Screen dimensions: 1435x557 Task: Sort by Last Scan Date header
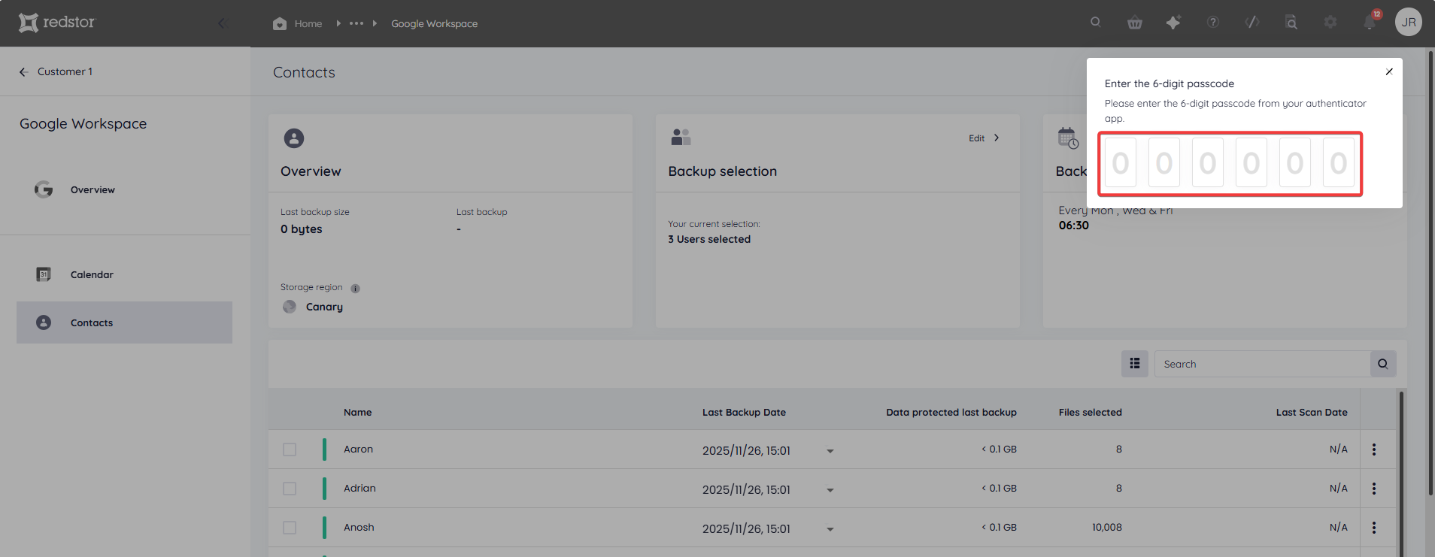(x=1312, y=412)
